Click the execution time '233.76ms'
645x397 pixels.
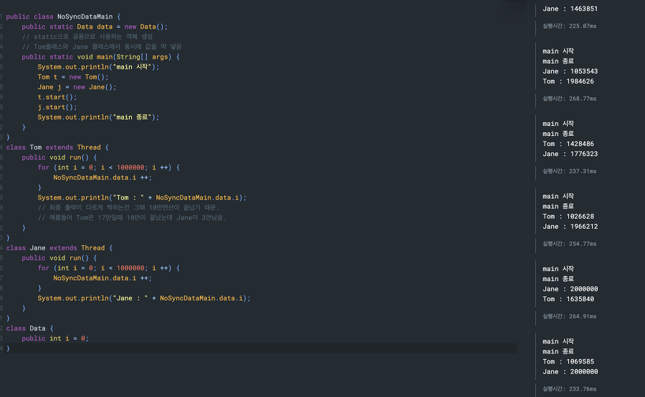(583, 389)
